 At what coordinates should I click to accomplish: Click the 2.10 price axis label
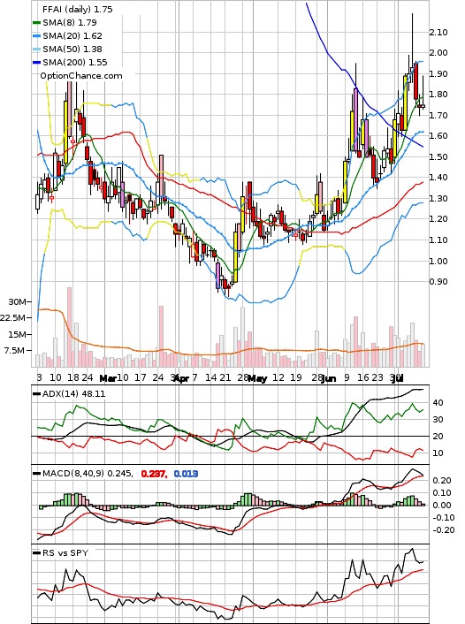click(x=438, y=32)
